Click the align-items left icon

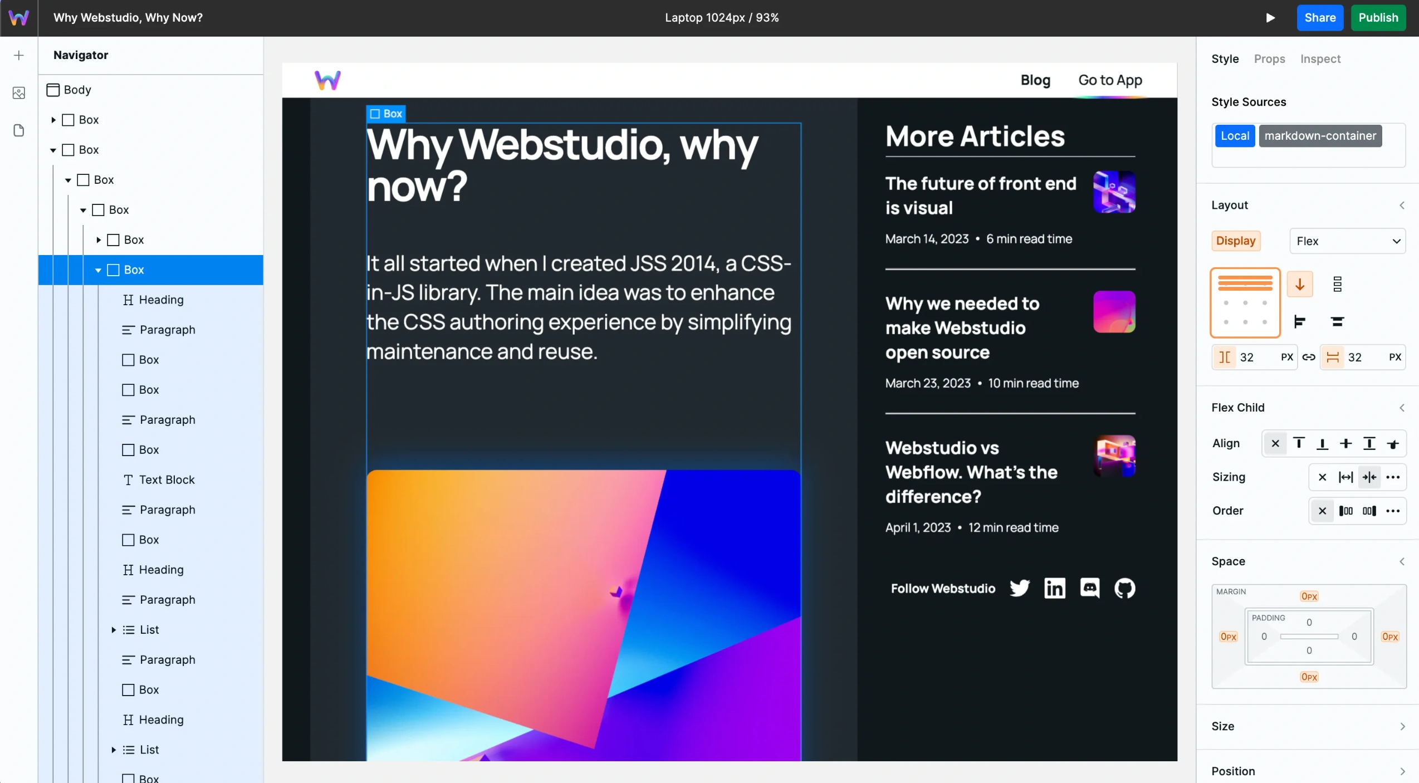[1300, 322]
